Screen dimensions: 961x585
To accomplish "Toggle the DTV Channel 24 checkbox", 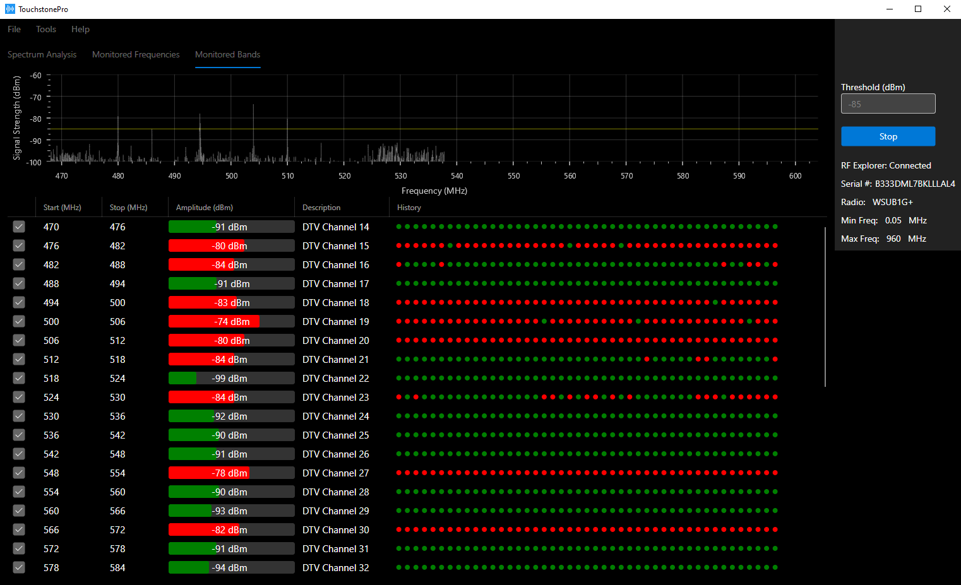I will pyautogui.click(x=19, y=416).
